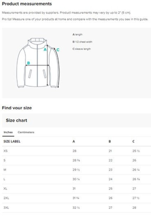Click the SIZE LABEL column header

coord(12,141)
